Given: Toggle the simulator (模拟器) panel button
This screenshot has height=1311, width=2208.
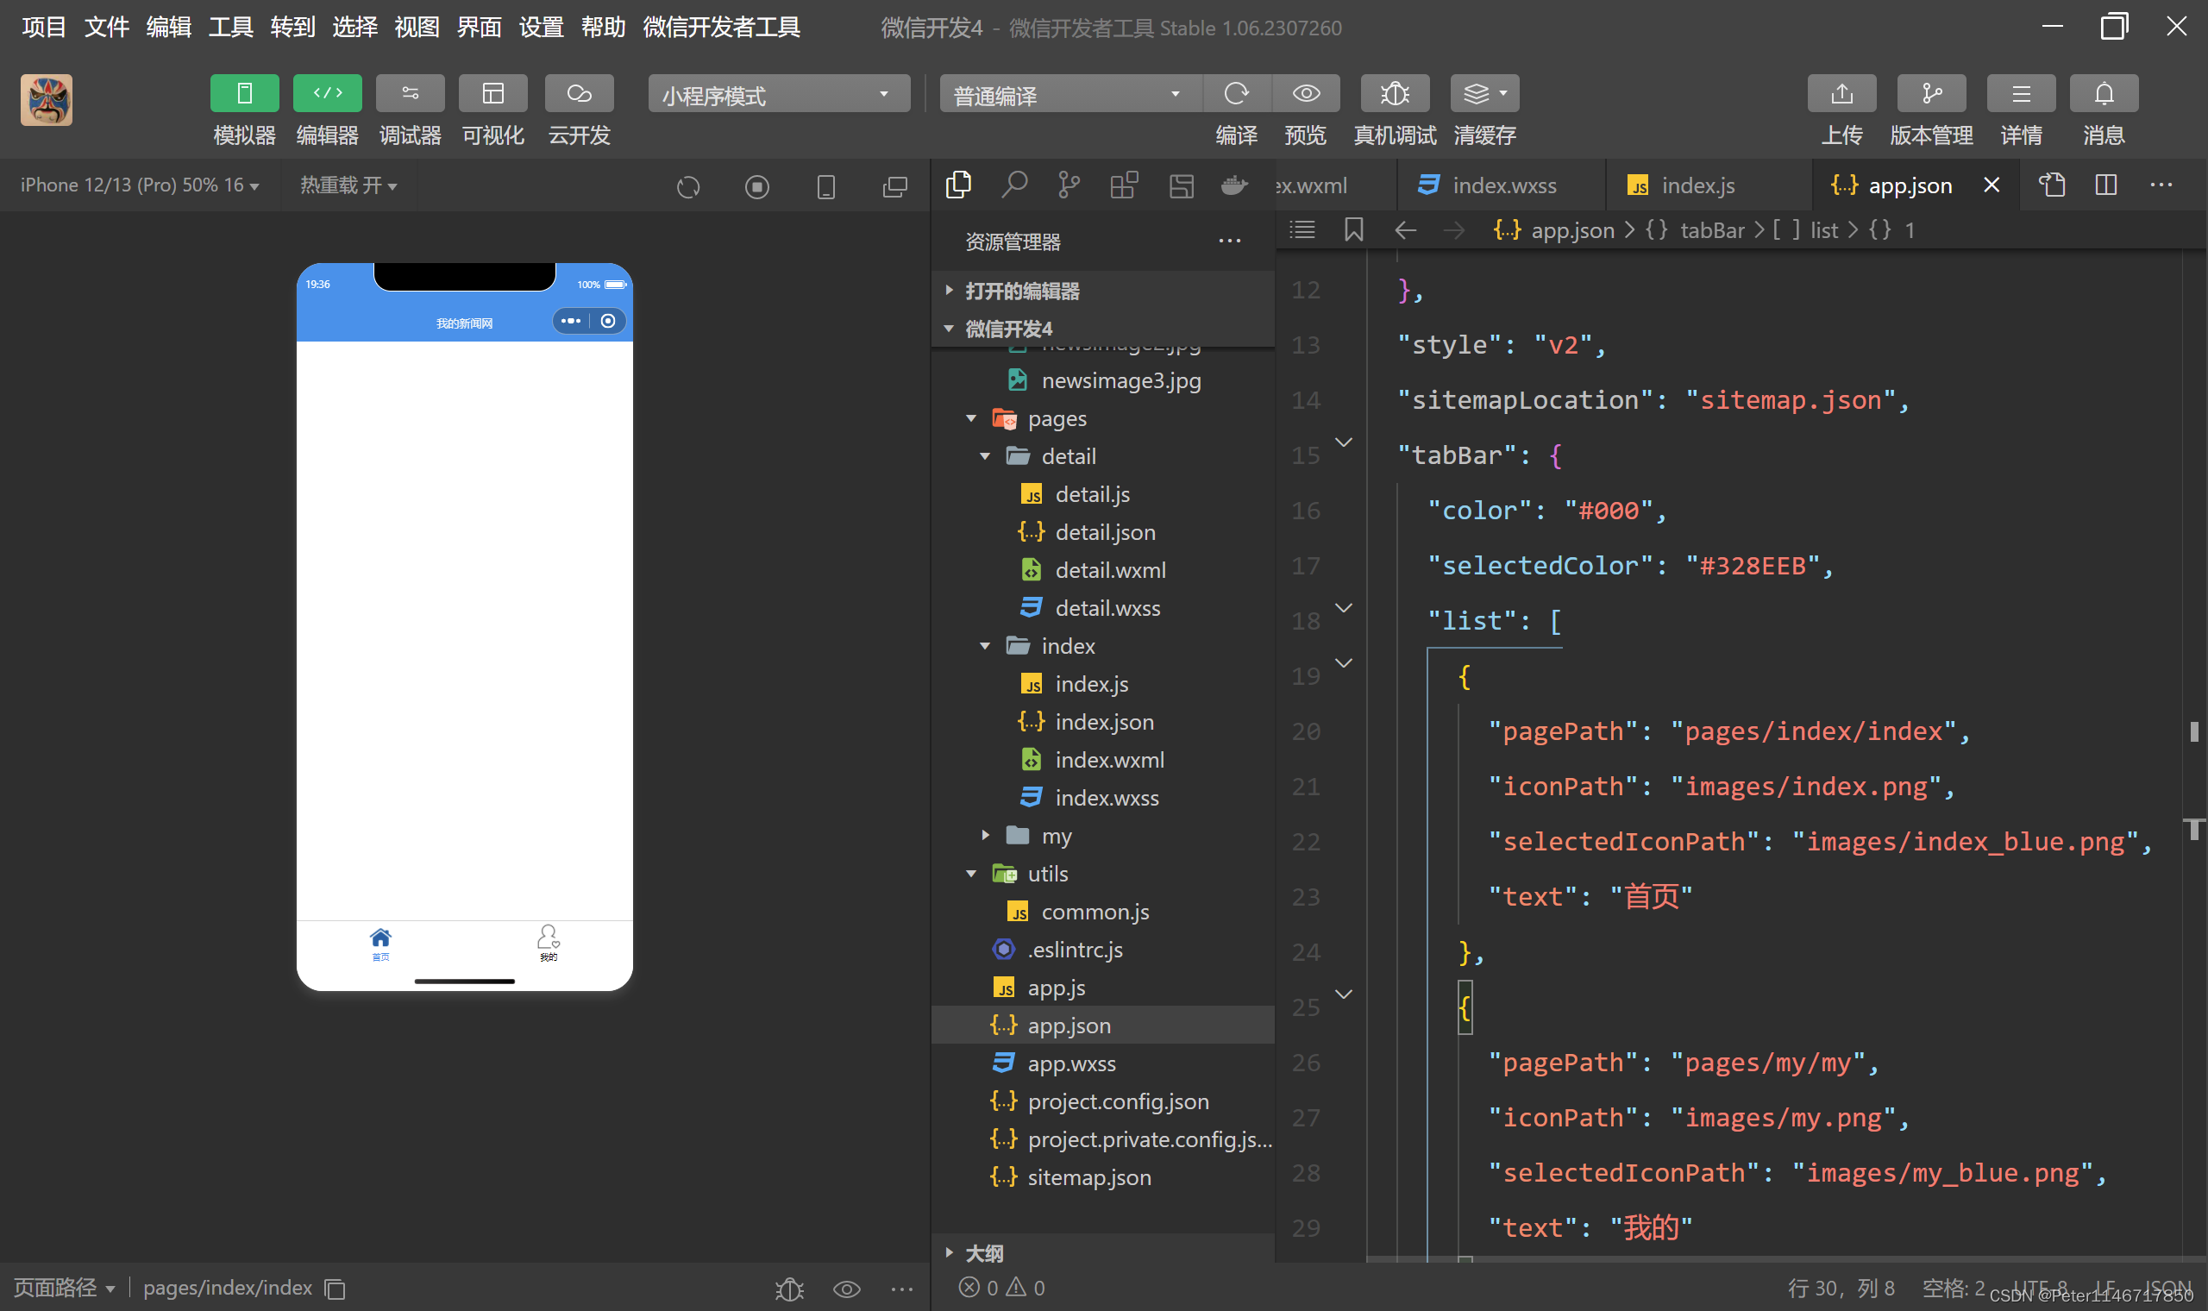Looking at the screenshot, I should point(245,94).
